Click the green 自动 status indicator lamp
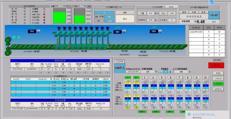 click(x=25, y=14)
